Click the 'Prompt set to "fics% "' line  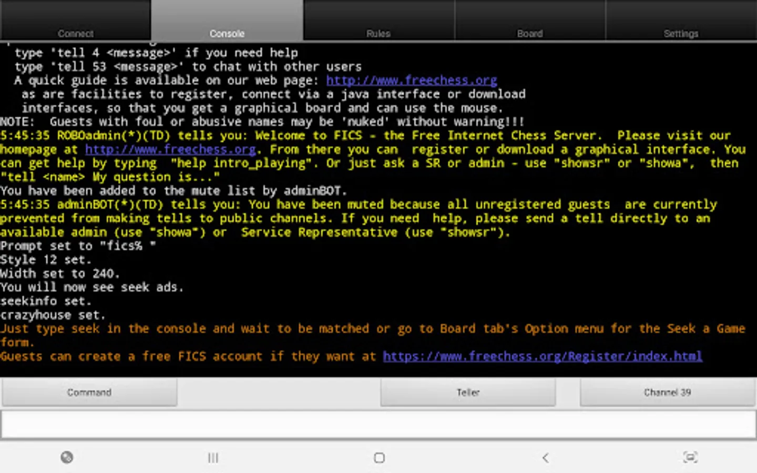click(x=78, y=246)
